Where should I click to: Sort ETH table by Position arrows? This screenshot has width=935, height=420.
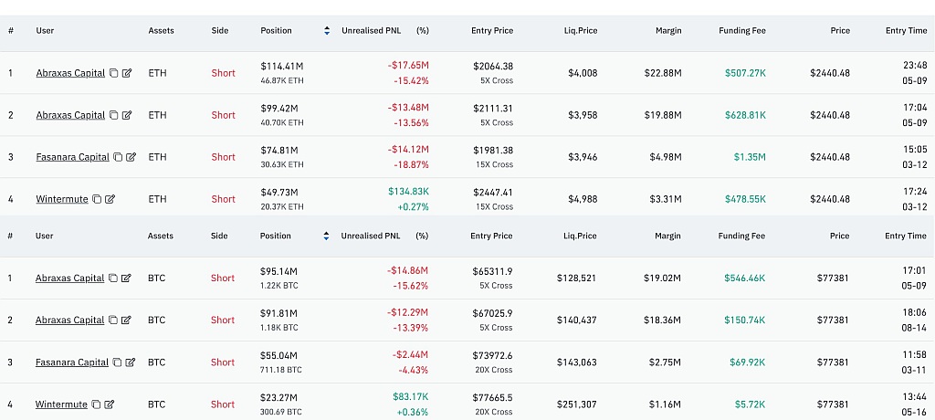click(327, 30)
